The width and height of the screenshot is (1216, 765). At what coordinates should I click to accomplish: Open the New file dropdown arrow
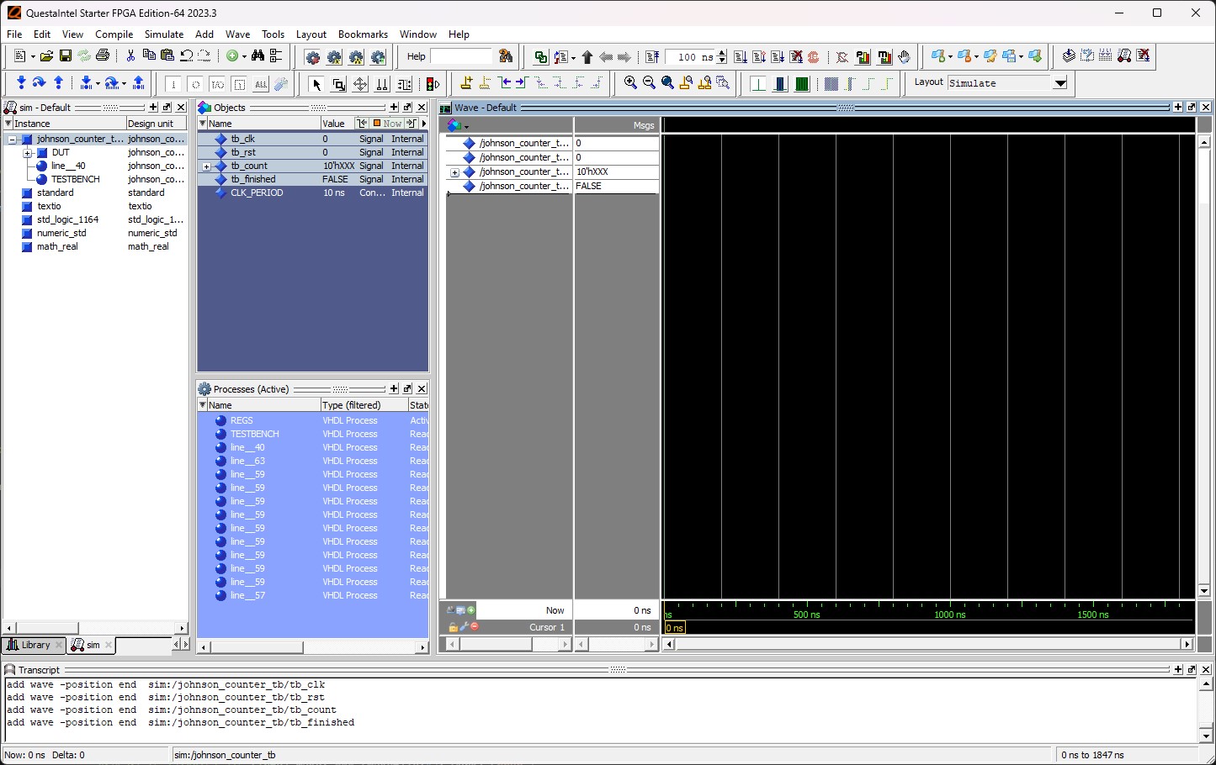32,56
